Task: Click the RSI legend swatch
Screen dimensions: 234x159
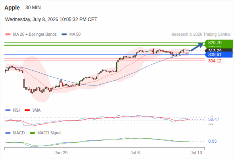Action: [x=8, y=111]
